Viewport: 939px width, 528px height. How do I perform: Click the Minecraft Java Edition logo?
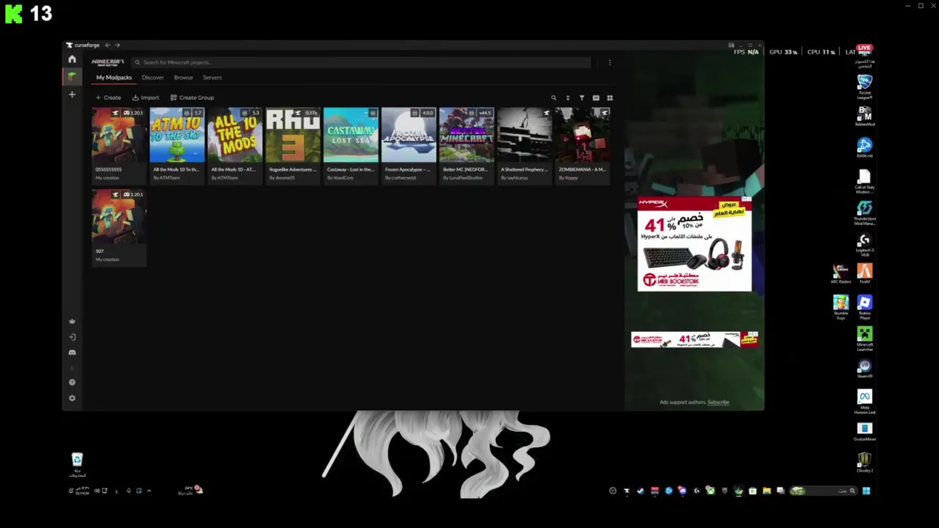[x=108, y=62]
